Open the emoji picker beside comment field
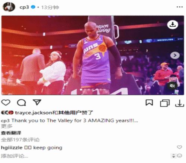Image resolution: width=186 pixels, height=163 pixels. tap(179, 156)
